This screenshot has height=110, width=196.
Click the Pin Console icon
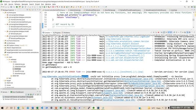(174, 32)
